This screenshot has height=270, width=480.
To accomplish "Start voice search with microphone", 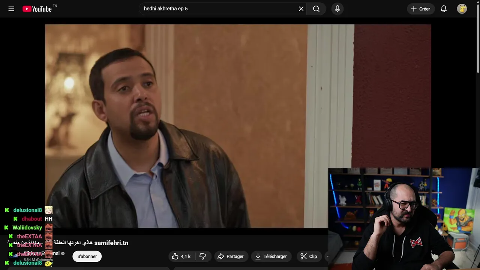I will [337, 9].
